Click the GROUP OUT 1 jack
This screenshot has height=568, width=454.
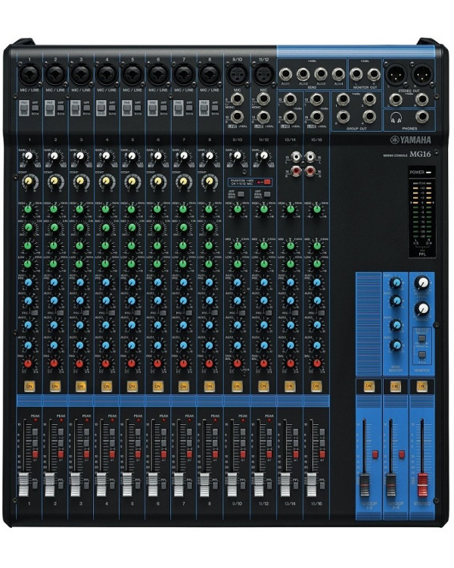[343, 99]
